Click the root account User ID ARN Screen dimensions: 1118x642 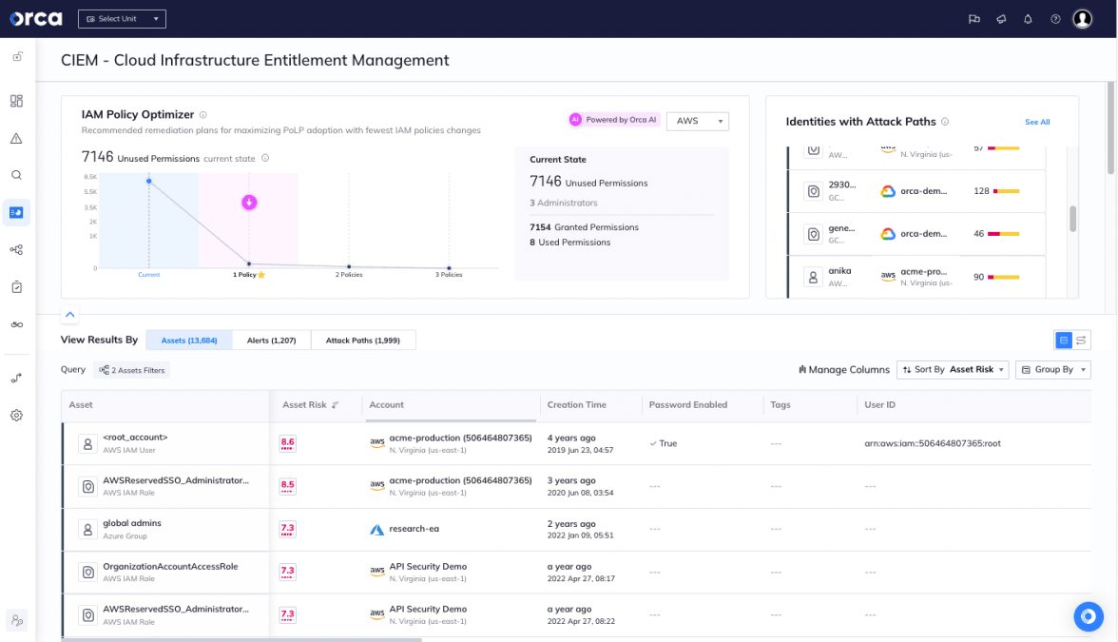click(x=933, y=443)
